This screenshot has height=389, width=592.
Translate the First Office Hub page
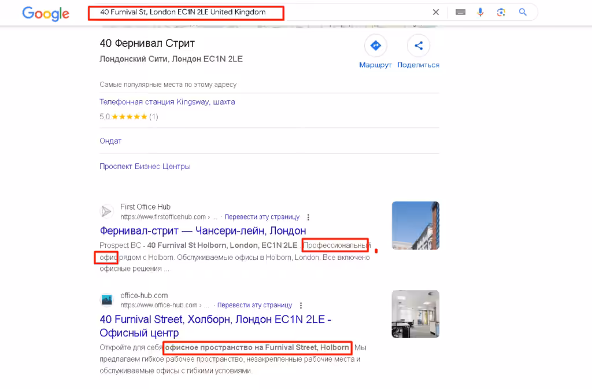(262, 217)
